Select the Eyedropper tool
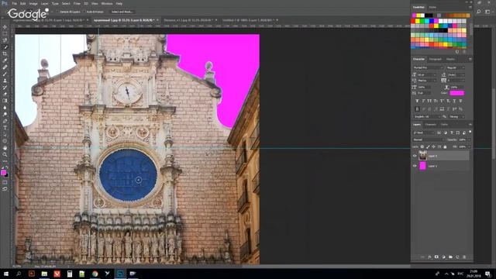 tap(5, 60)
